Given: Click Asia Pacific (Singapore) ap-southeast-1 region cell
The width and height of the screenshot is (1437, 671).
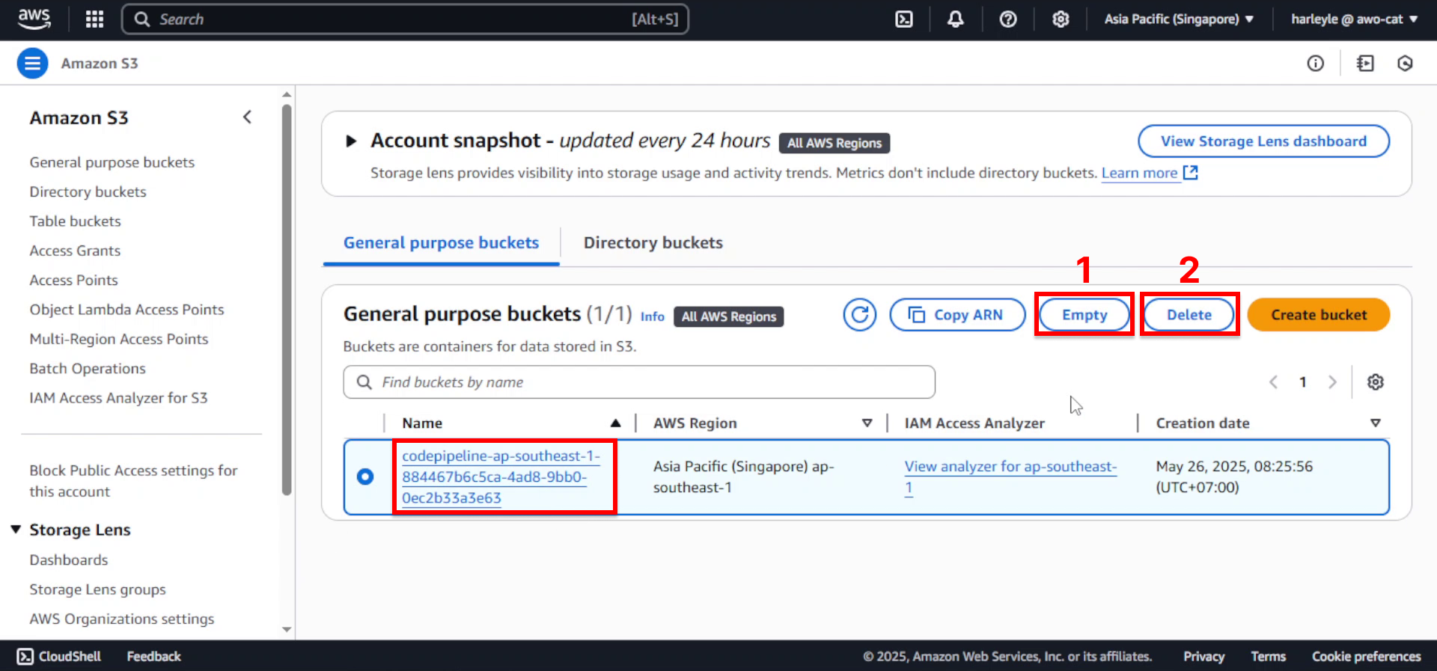Looking at the screenshot, I should tap(744, 477).
